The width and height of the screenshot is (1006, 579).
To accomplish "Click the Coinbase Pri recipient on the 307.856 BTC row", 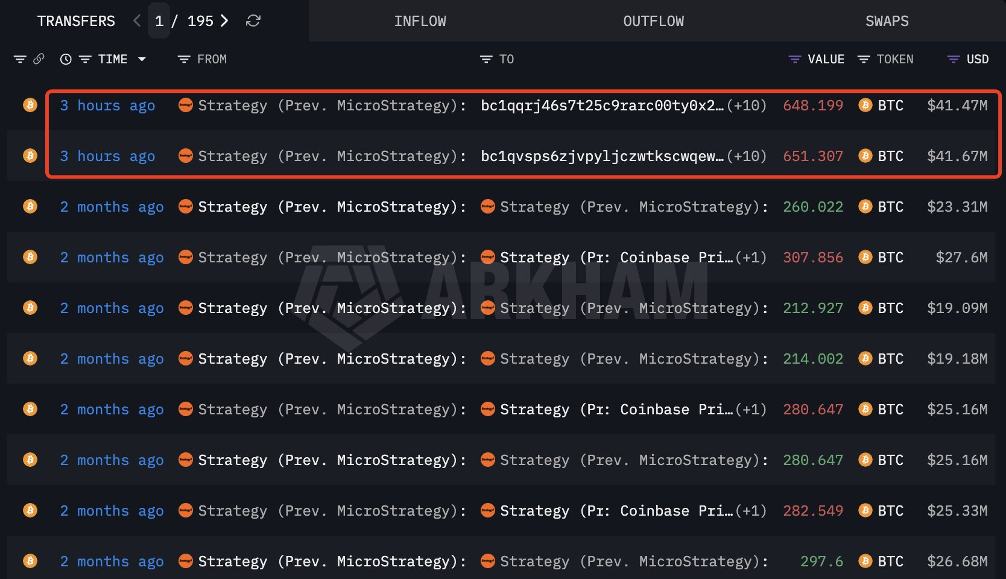I will (x=676, y=258).
